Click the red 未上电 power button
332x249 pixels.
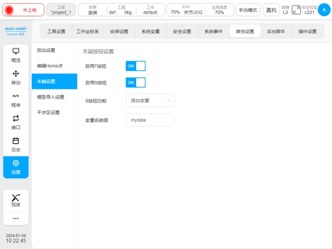tap(22, 10)
